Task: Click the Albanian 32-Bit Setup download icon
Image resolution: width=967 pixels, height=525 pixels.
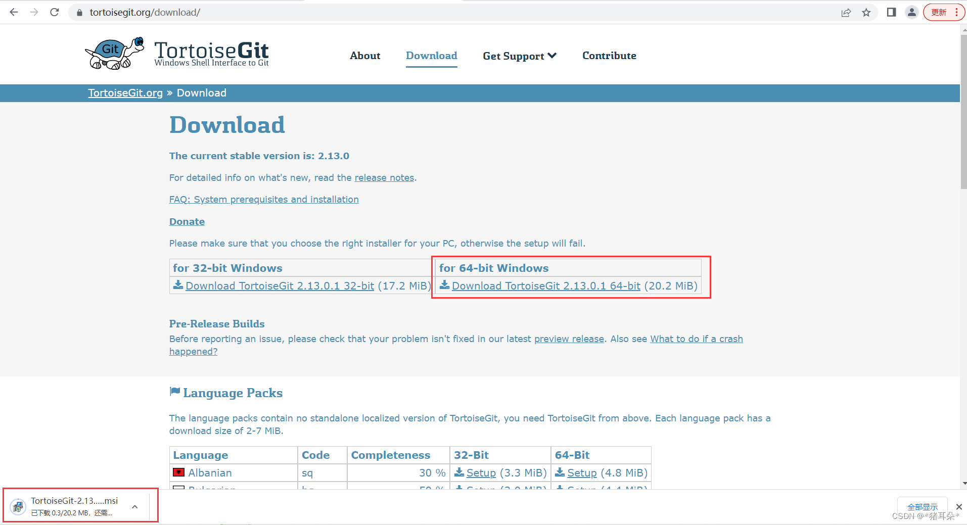Action: pos(459,472)
